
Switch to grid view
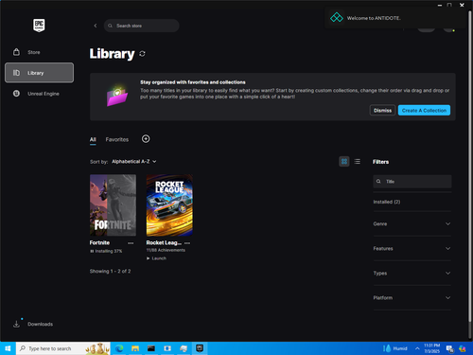click(344, 161)
